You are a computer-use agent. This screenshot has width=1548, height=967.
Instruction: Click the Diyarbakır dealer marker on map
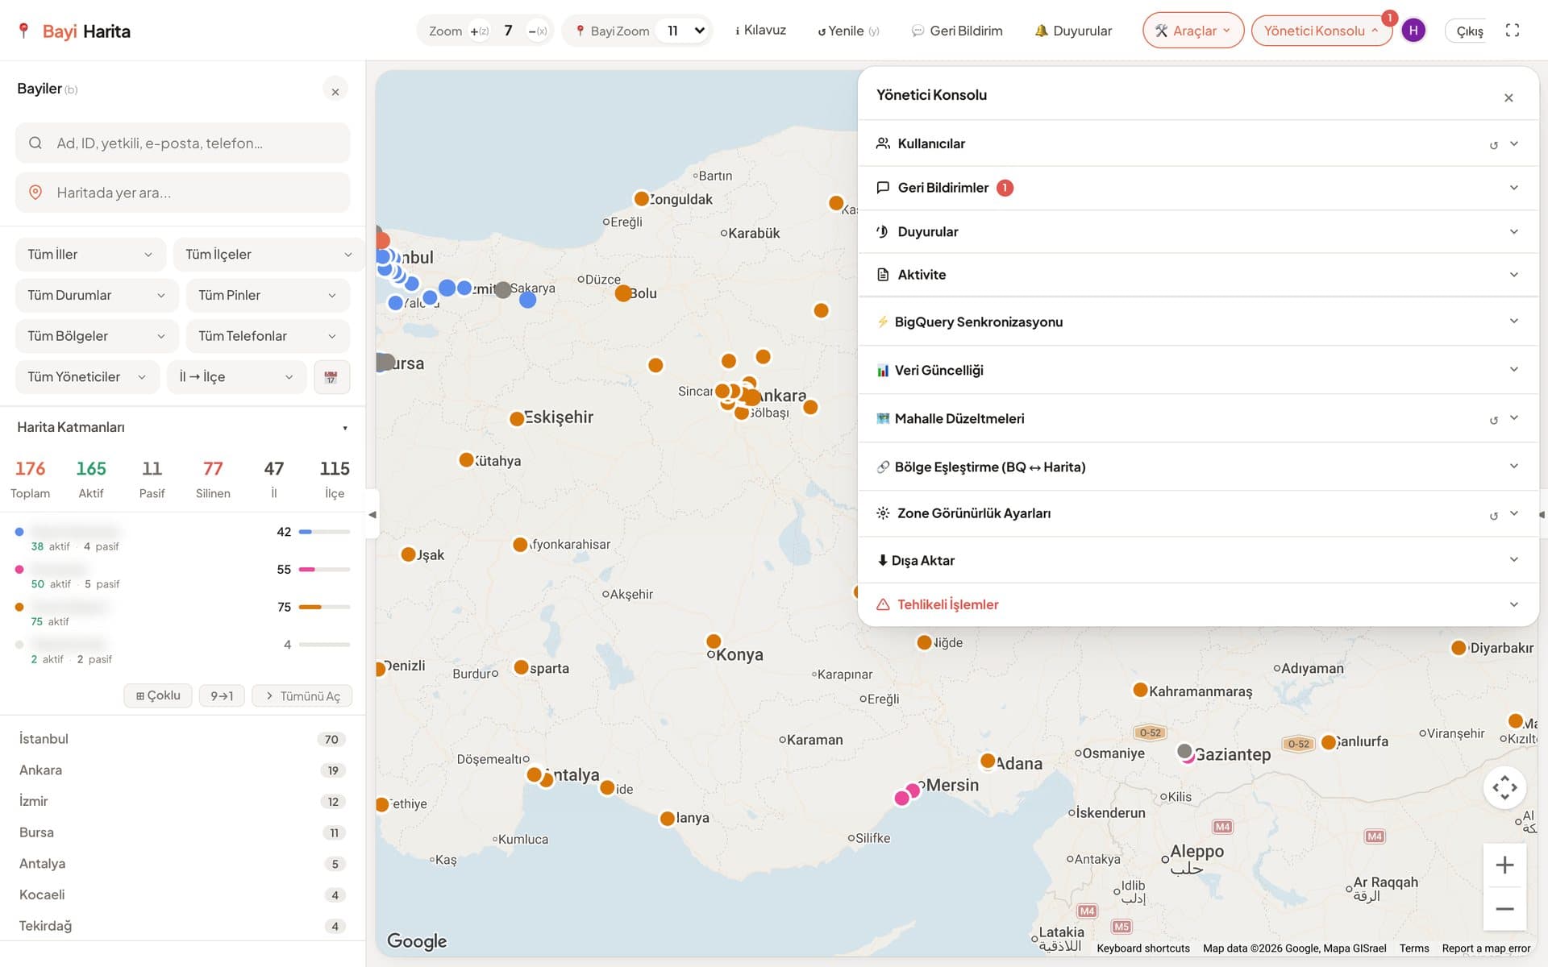pos(1459,648)
